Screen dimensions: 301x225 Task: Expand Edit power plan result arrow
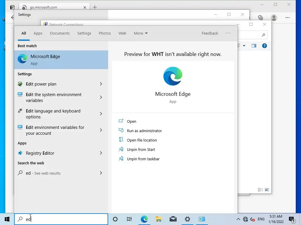pyautogui.click(x=101, y=84)
